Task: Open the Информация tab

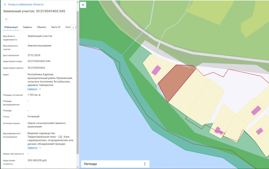Action: click(11, 27)
